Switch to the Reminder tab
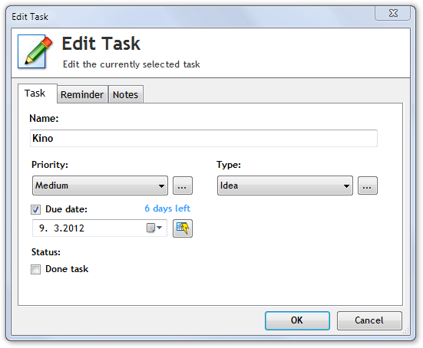 (x=82, y=94)
